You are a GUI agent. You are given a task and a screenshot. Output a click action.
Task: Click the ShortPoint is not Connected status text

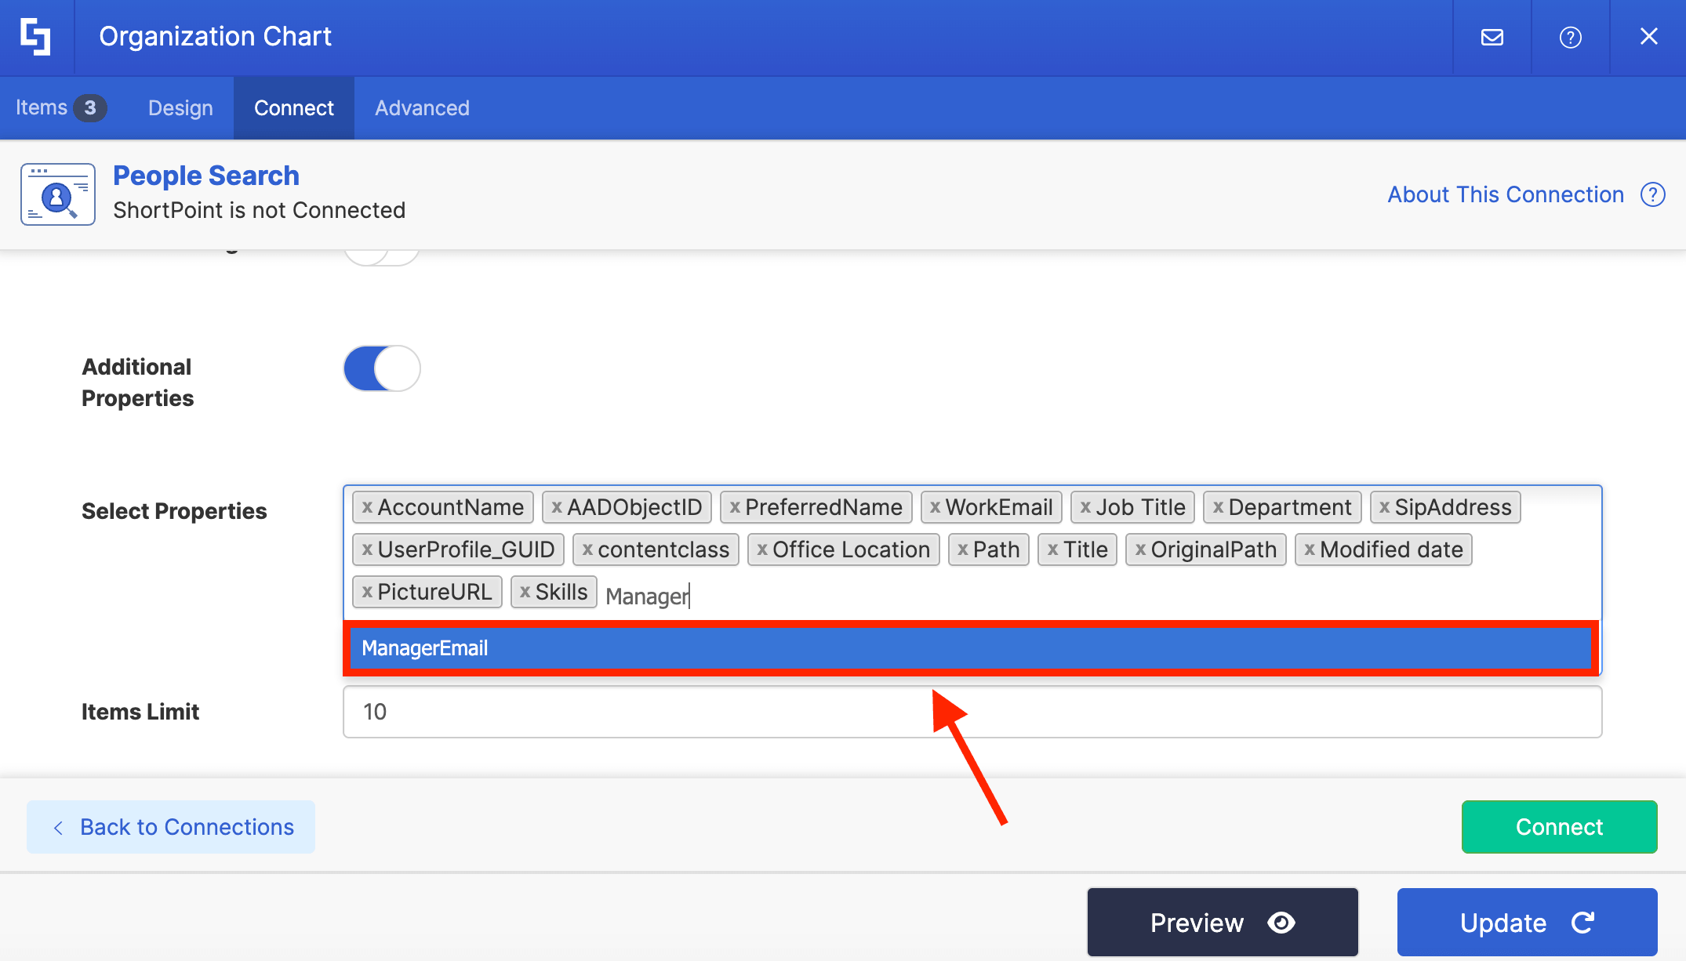(x=259, y=210)
